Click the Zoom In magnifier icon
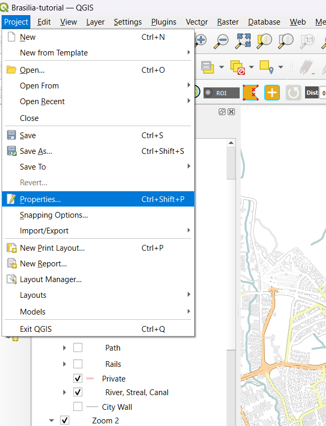The image size is (326, 426). [x=201, y=40]
